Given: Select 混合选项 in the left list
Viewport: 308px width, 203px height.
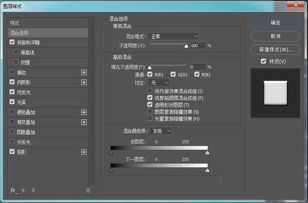Looking at the screenshot, I should [48, 33].
